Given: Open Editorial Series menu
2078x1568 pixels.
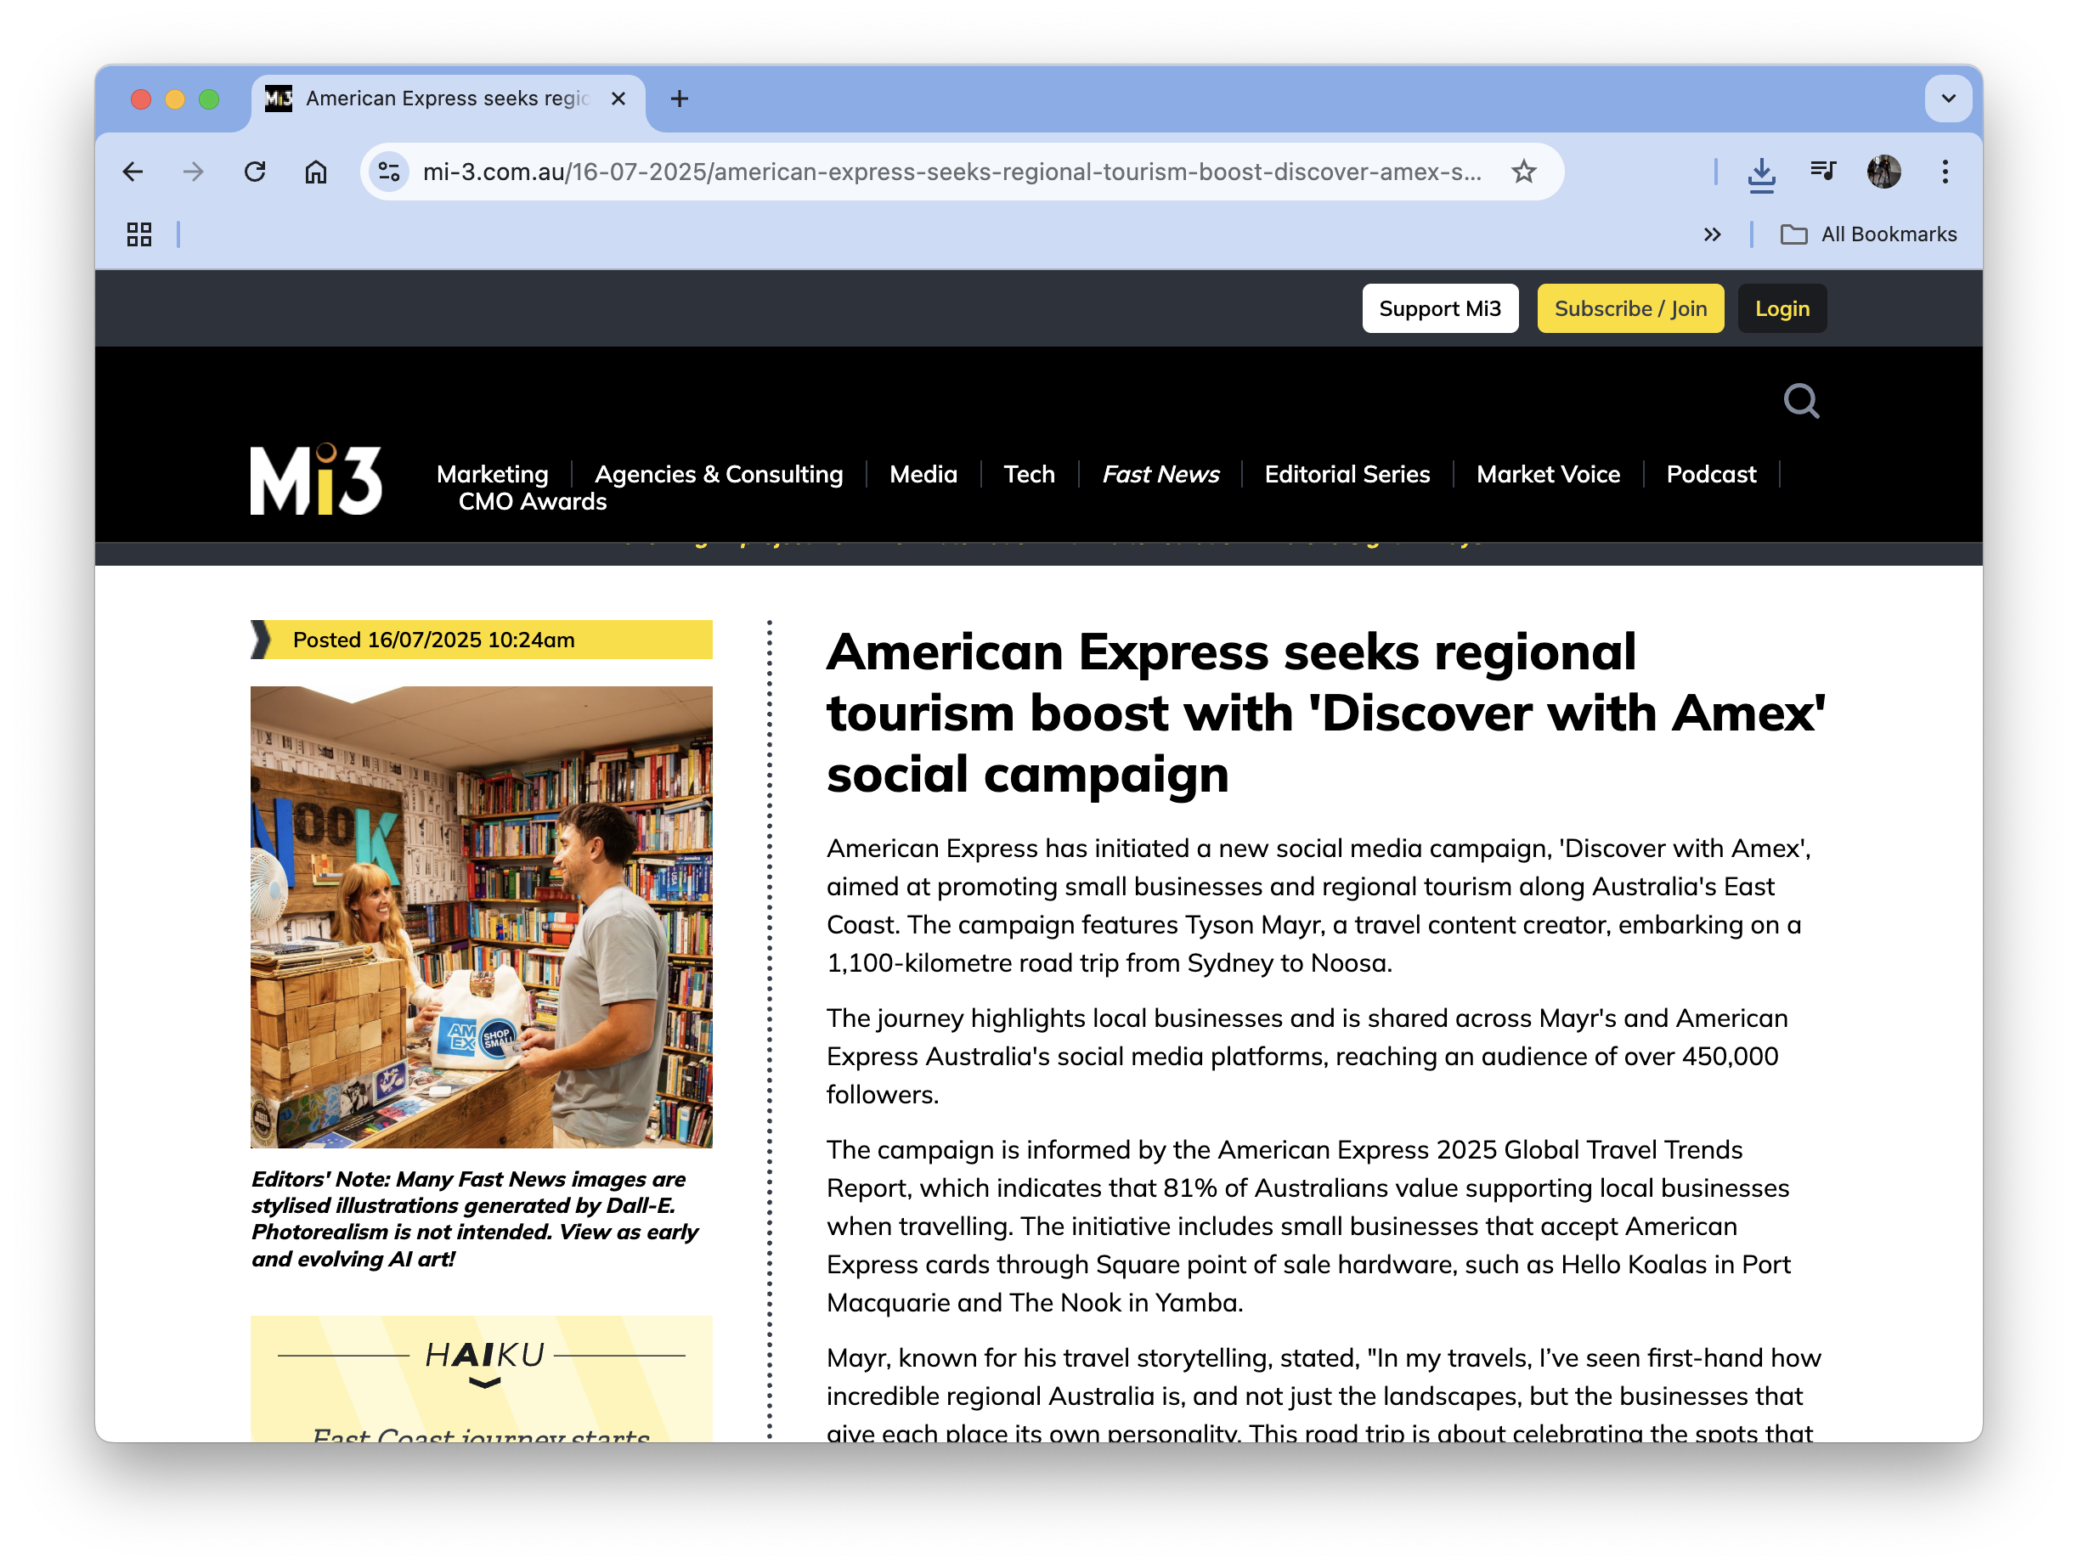Looking at the screenshot, I should click(x=1347, y=475).
